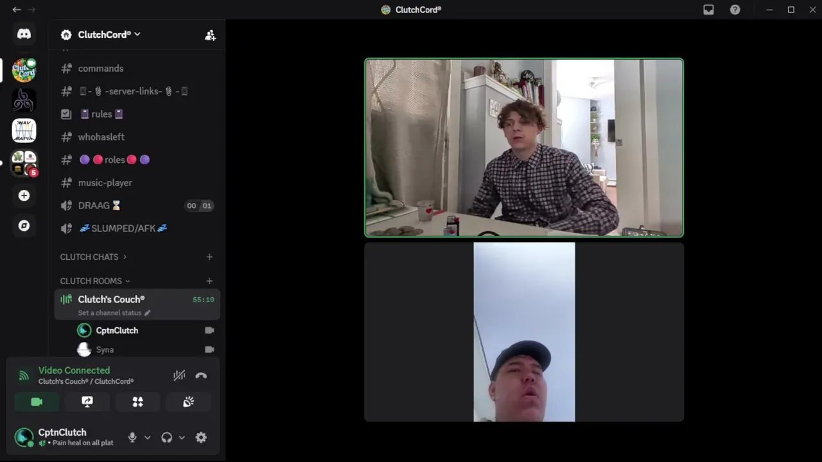Screen dimensions: 822x462
Task: Open the server folder with notification badge
Action: point(24,163)
